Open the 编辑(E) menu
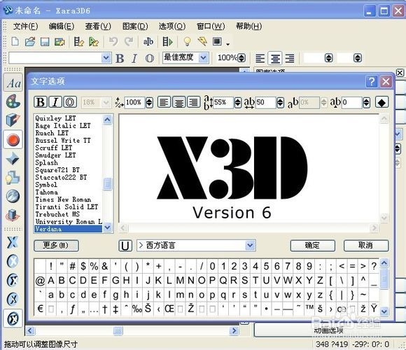Image resolution: width=406 pixels, height=350 pixels. (62, 26)
